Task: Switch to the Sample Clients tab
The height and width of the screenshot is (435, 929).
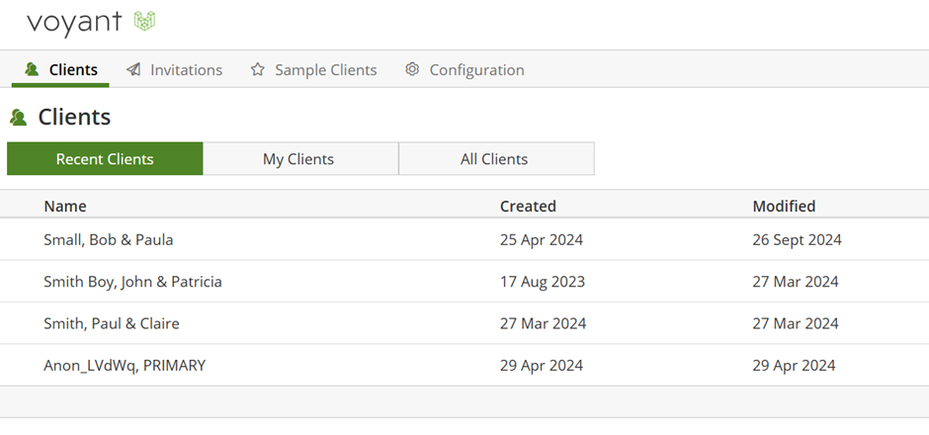Action: click(x=313, y=70)
